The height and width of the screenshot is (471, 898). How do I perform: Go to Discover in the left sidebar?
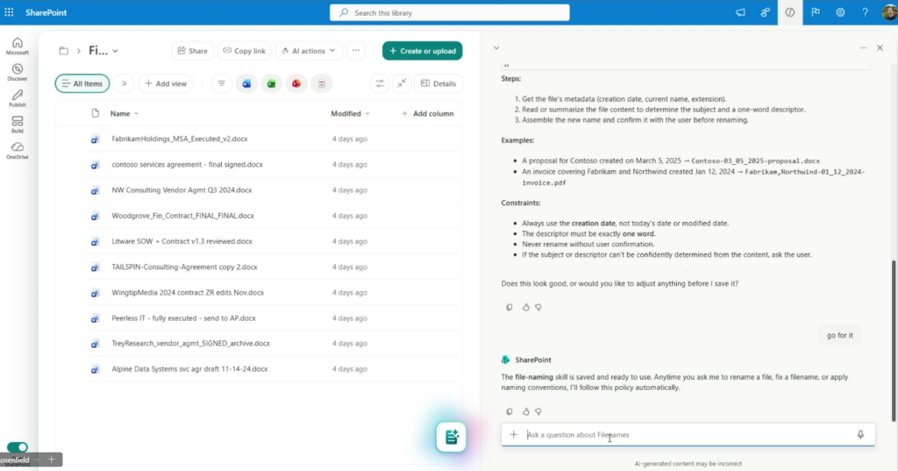18,72
